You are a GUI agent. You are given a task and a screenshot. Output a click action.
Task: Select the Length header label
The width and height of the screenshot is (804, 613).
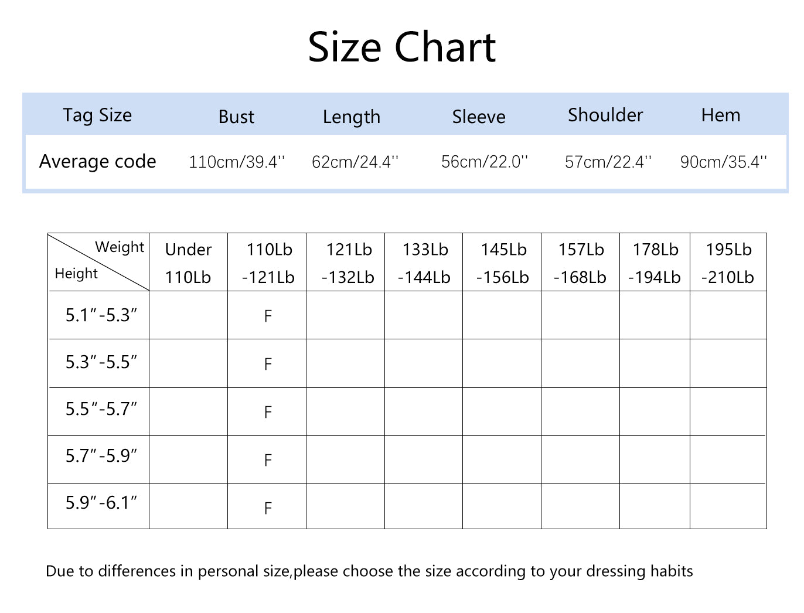point(352,117)
